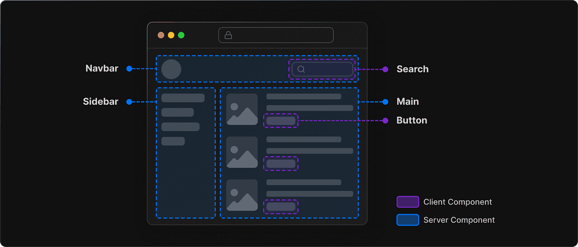
Task: Click the blue Server Component legend swatch
Action: tap(408, 220)
